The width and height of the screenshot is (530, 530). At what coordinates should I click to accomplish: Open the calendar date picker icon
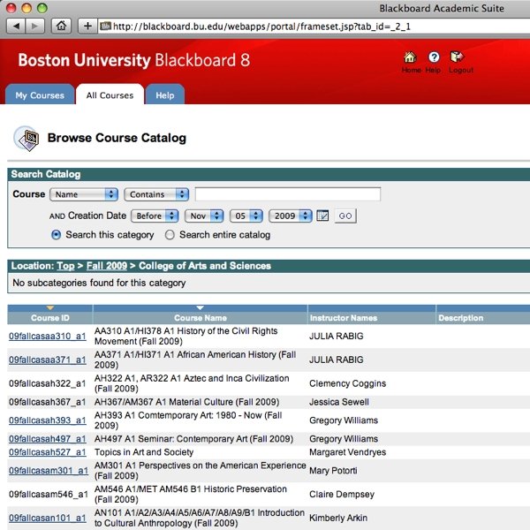[x=322, y=216]
